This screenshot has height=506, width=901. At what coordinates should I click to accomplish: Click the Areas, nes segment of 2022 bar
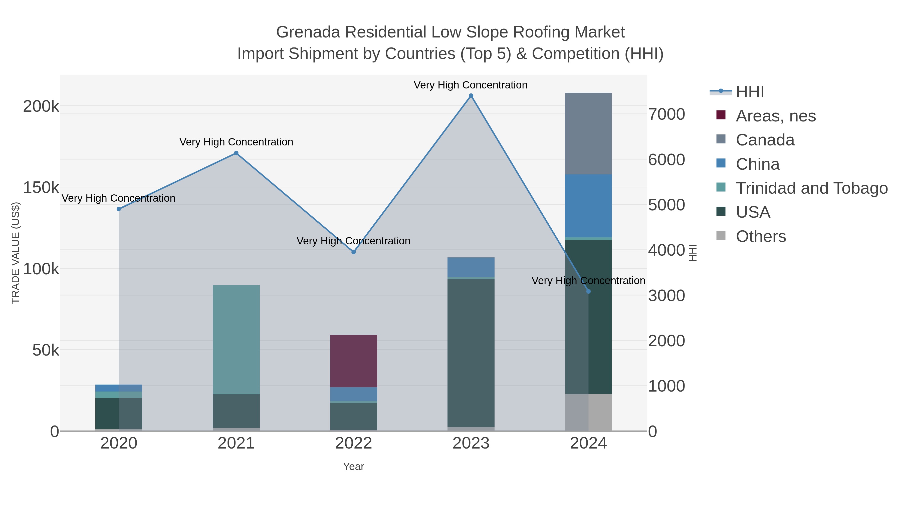(x=354, y=361)
